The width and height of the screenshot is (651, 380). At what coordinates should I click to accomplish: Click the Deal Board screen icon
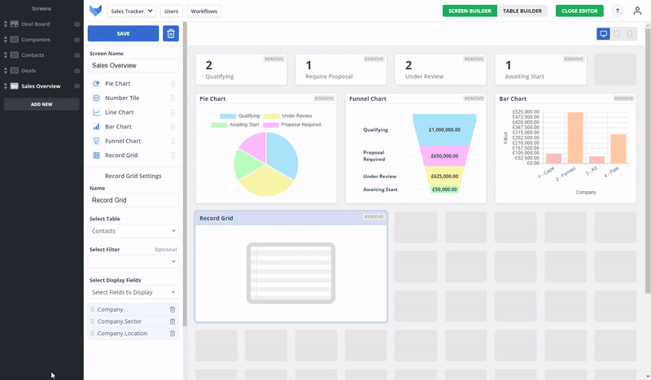(14, 24)
